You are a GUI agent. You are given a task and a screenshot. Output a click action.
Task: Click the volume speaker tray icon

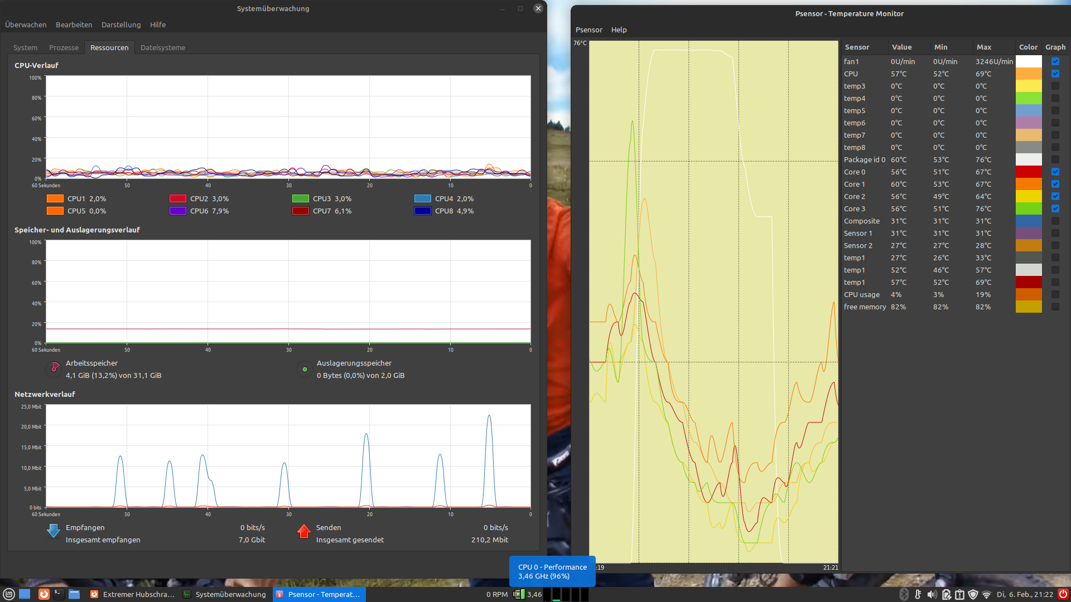click(x=932, y=594)
